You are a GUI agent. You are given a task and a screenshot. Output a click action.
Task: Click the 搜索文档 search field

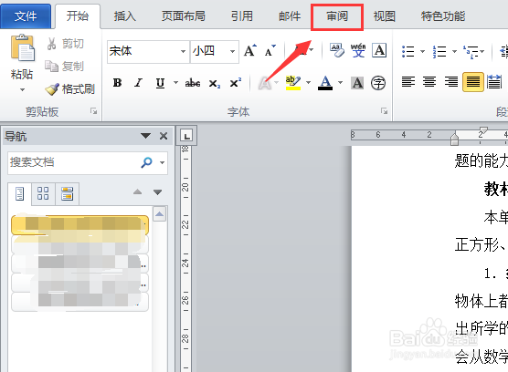coord(73,162)
